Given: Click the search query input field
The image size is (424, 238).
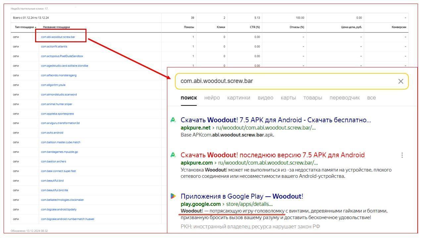Looking at the screenshot, I should (x=285, y=81).
